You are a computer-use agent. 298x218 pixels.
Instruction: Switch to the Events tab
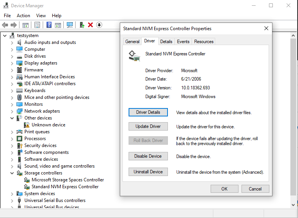click(x=183, y=42)
